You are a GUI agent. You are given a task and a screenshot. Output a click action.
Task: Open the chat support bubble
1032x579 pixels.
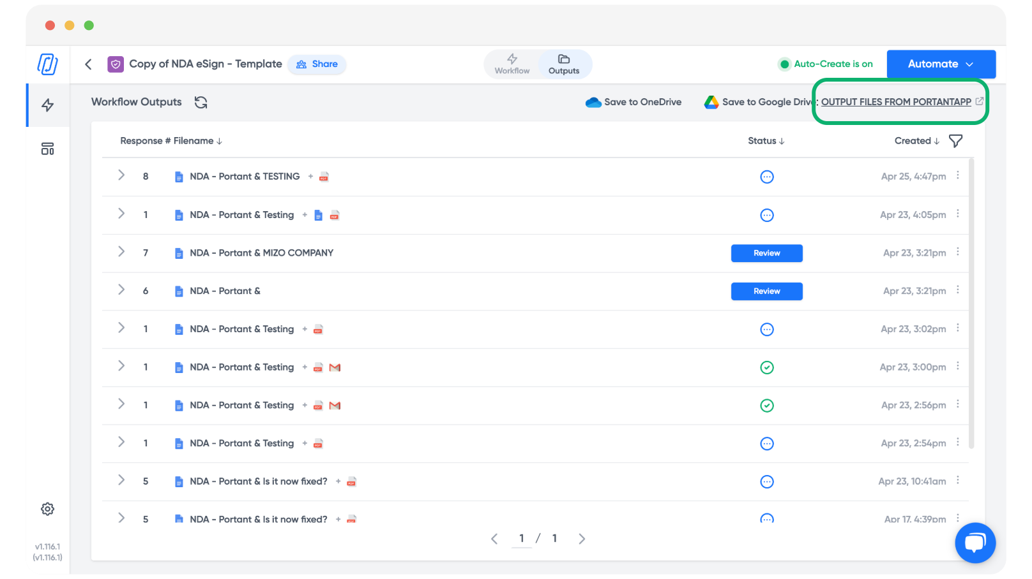tap(975, 543)
